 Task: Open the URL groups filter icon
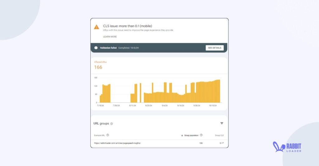222,123
